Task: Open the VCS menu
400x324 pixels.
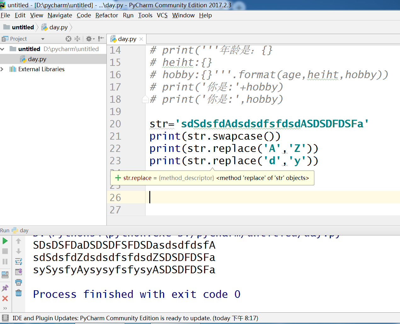Action: pyautogui.click(x=162, y=15)
